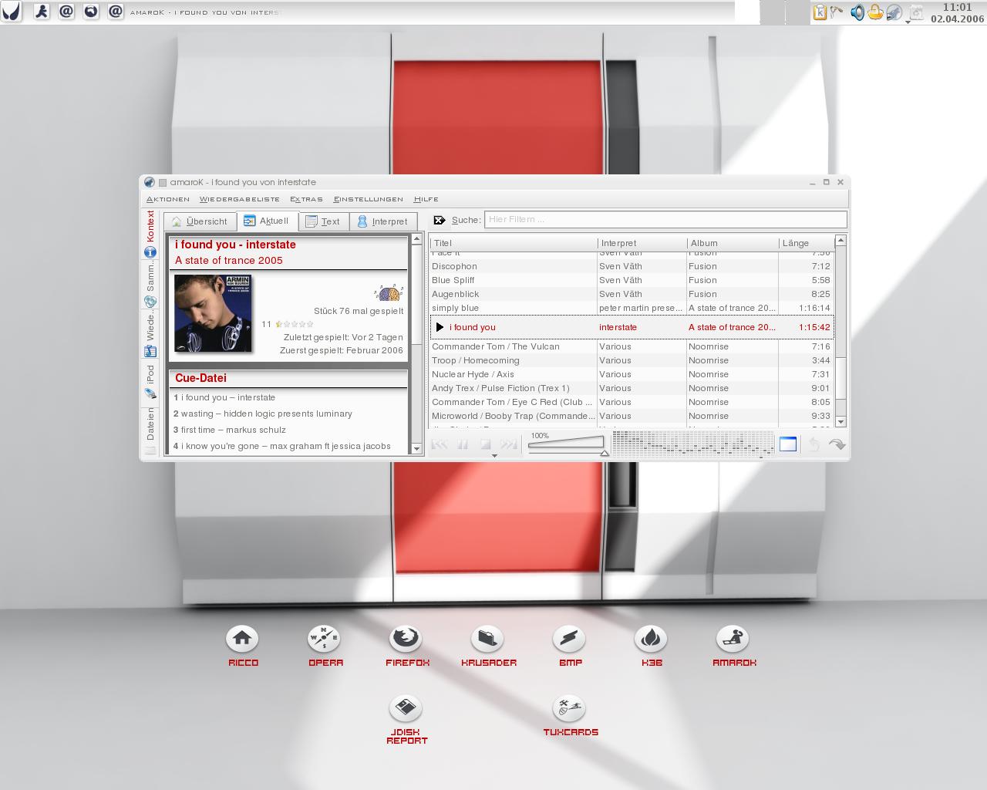Click the Armin van Buuren album cover
987x790 pixels.
coord(213,313)
